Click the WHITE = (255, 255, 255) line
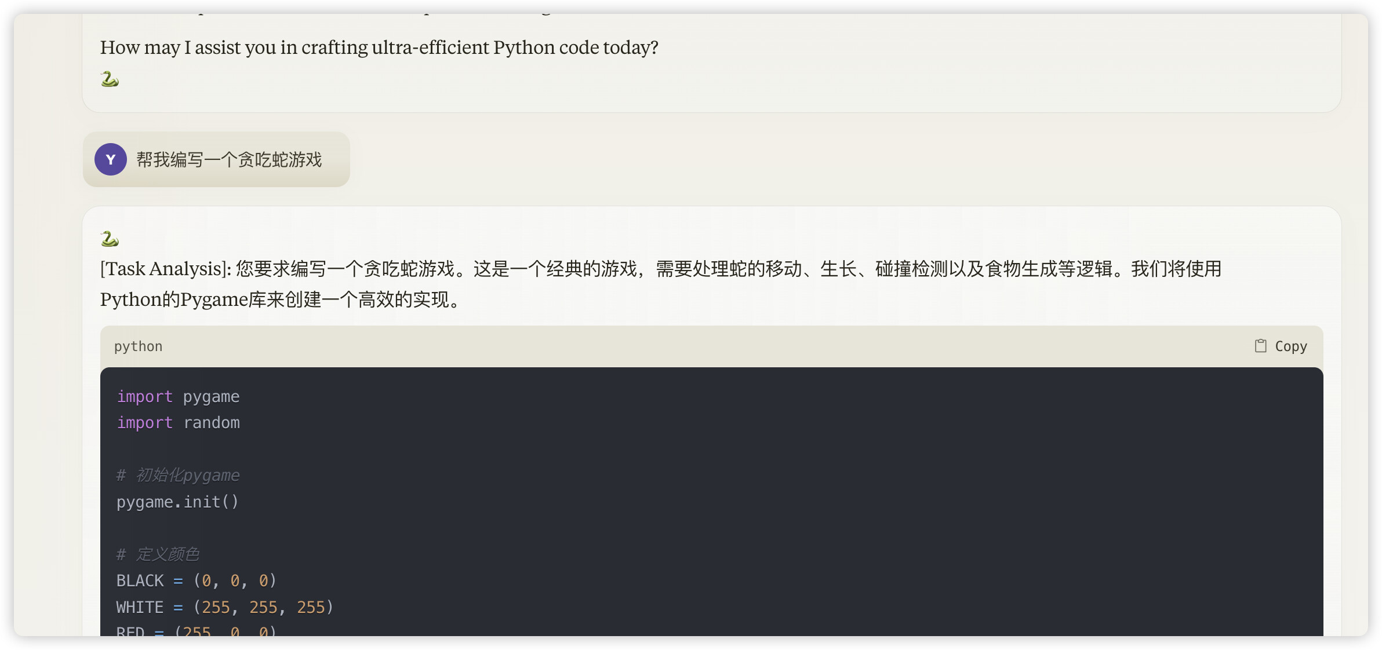Screen dimensions: 1382x650 click(x=225, y=607)
